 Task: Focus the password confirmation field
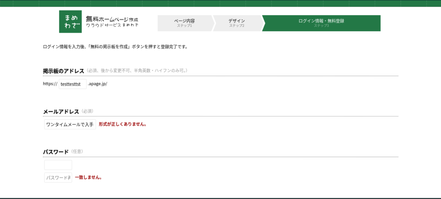(58, 178)
